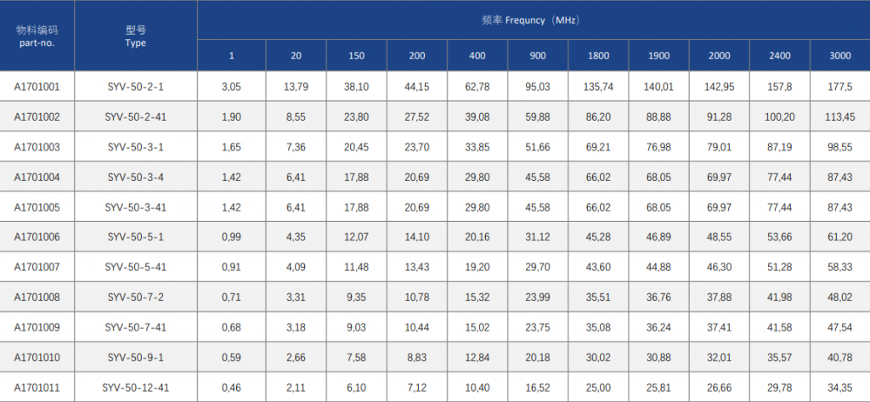Viewport: 870px width, 402px height.
Task: Select part number A1701011 cell
Action: [x=37, y=387]
